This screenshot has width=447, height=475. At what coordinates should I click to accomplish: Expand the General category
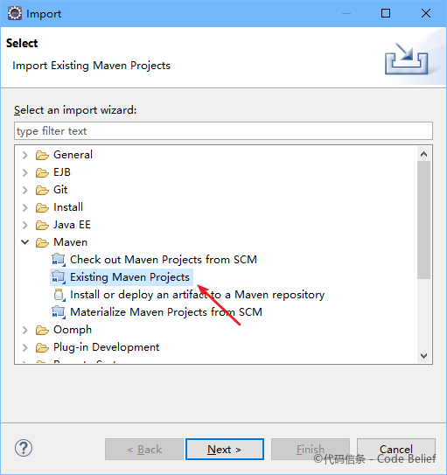click(x=25, y=155)
